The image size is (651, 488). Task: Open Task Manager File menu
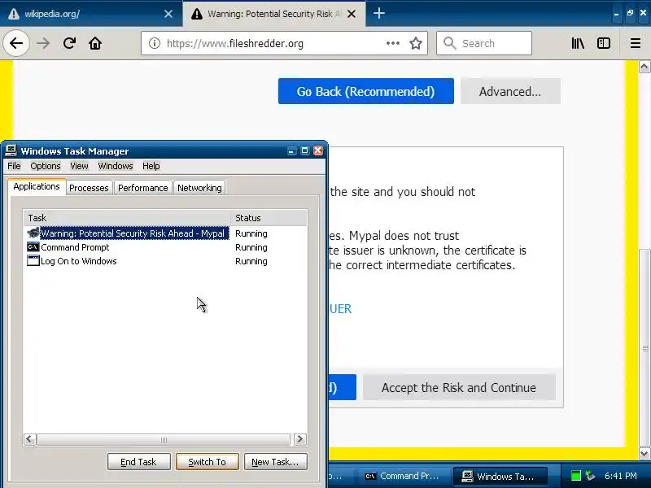[x=14, y=166]
